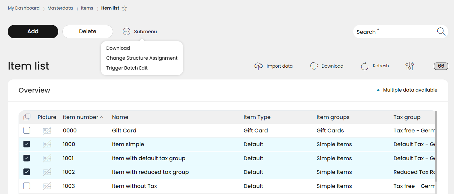The image size is (454, 194).
Task: Click the search magnifier icon
Action: [441, 32]
